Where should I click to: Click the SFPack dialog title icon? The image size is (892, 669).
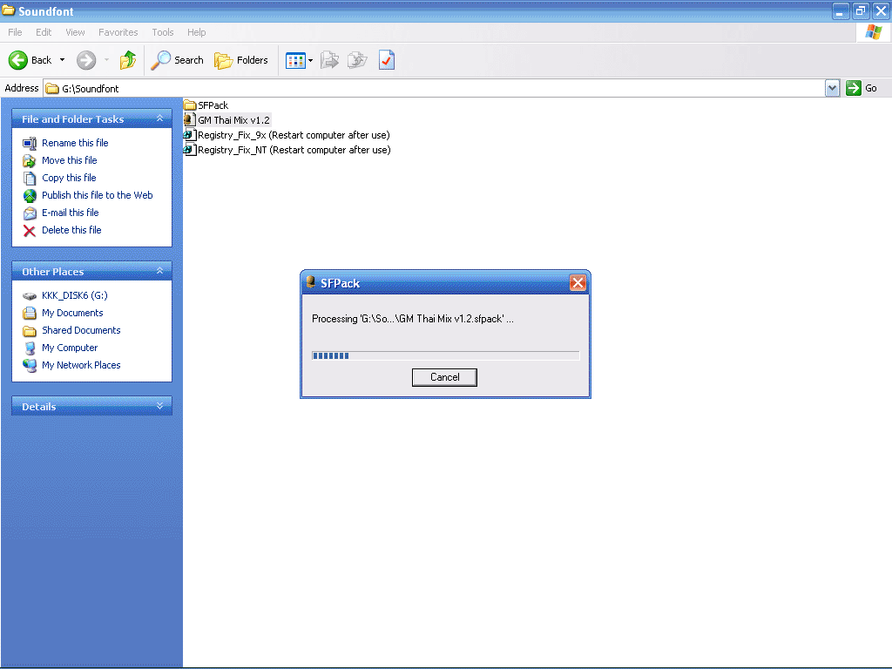coord(311,282)
